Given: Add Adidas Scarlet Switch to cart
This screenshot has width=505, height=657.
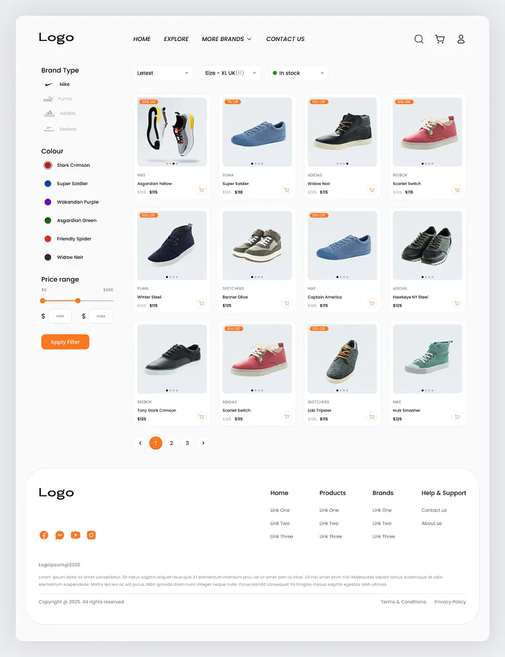Looking at the screenshot, I should point(287,417).
